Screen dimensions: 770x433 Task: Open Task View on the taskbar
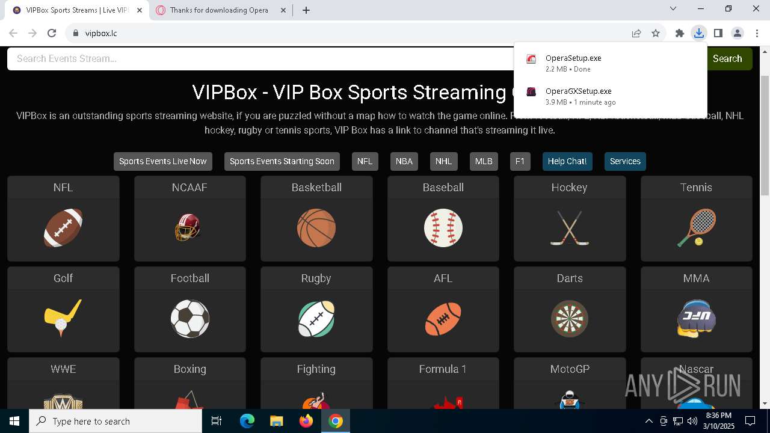point(217,421)
